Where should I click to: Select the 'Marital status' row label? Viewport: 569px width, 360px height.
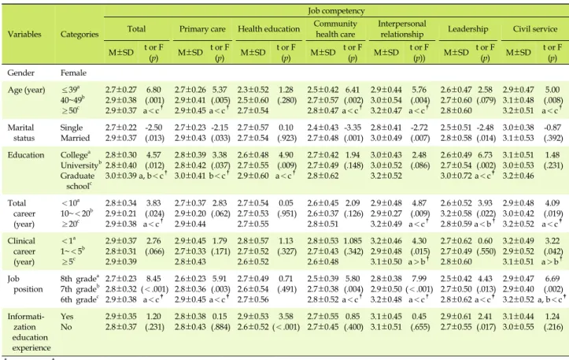[x=21, y=132]
